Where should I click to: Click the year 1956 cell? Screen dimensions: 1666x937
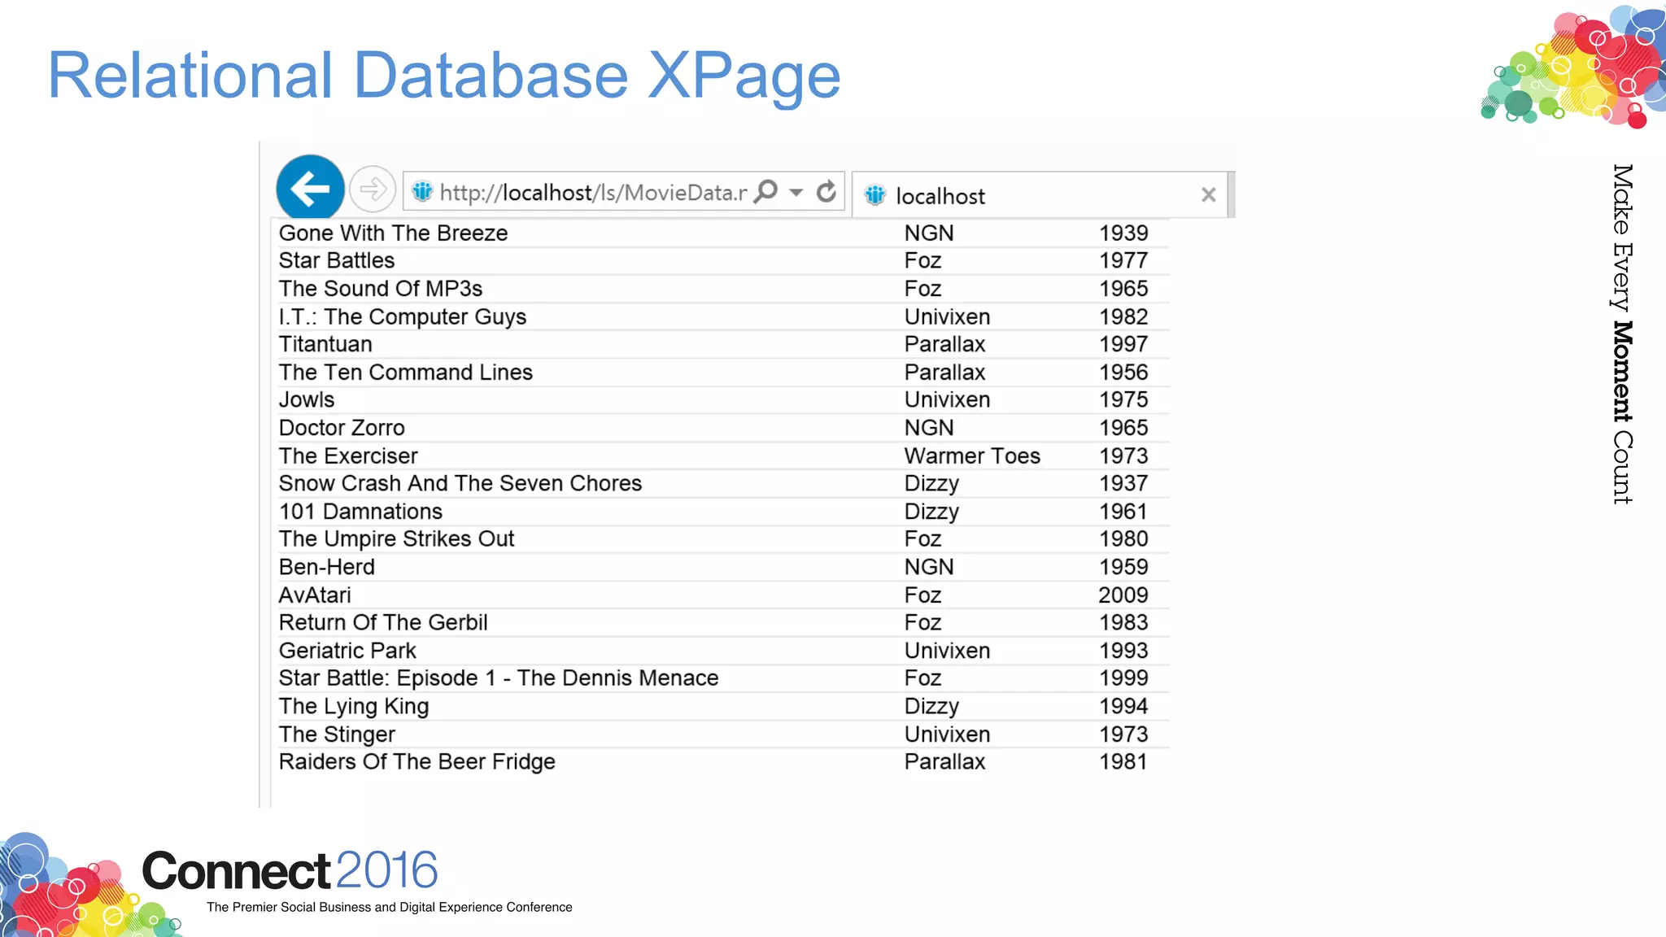click(1123, 373)
